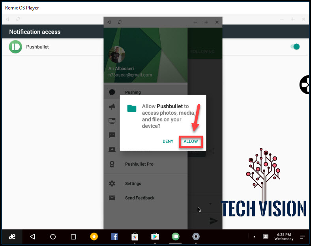
Task: Click the Pushbullet Pro badge icon
Action: (112, 164)
